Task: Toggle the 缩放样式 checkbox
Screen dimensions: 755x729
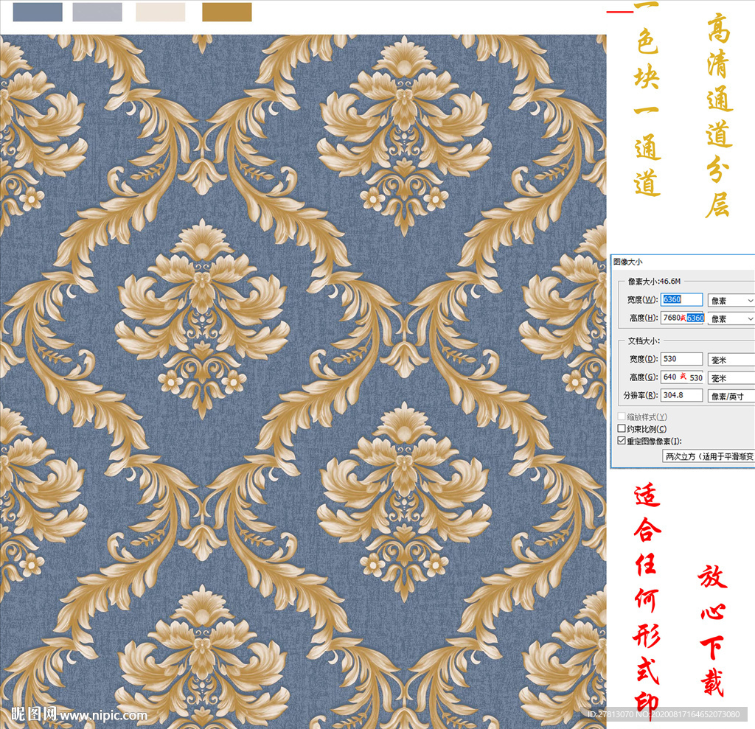Action: pos(622,416)
